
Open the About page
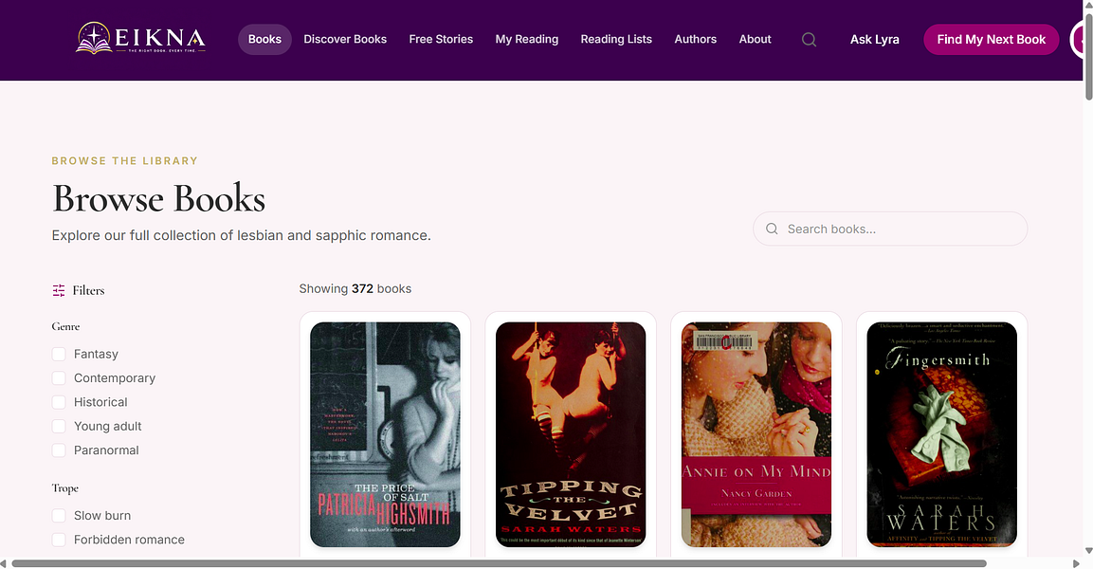coord(755,39)
